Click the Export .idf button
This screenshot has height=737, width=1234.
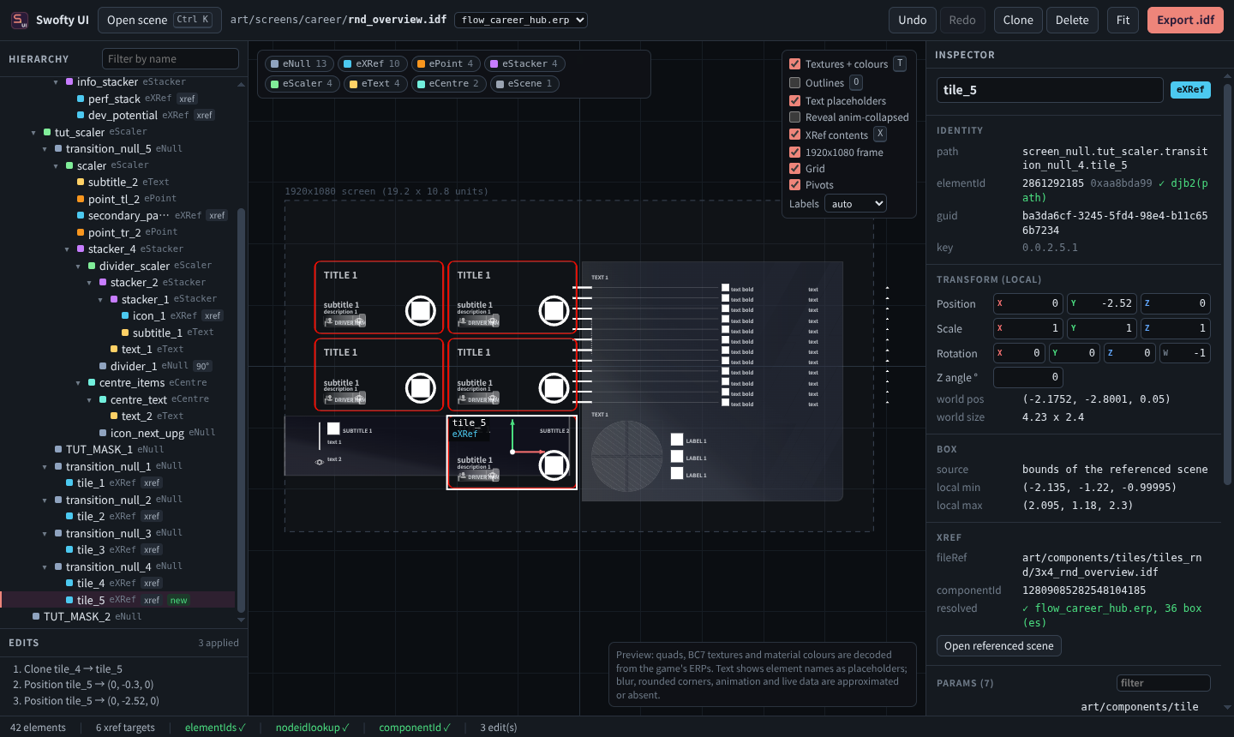(x=1185, y=20)
